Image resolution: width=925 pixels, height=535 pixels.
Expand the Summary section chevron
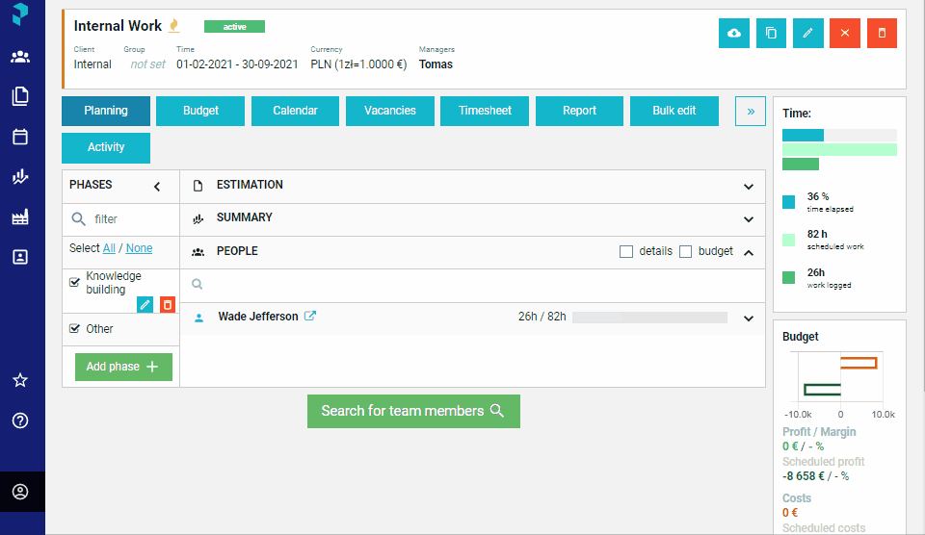click(749, 219)
